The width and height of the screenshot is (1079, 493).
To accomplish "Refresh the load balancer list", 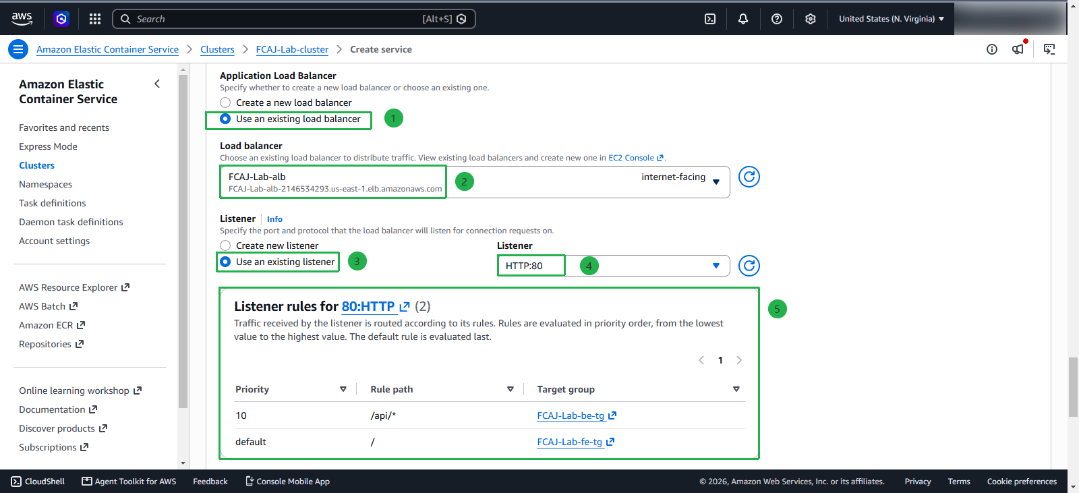I will click(x=749, y=177).
